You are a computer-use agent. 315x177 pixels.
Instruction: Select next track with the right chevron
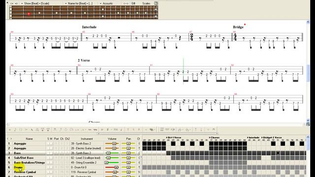(11, 139)
